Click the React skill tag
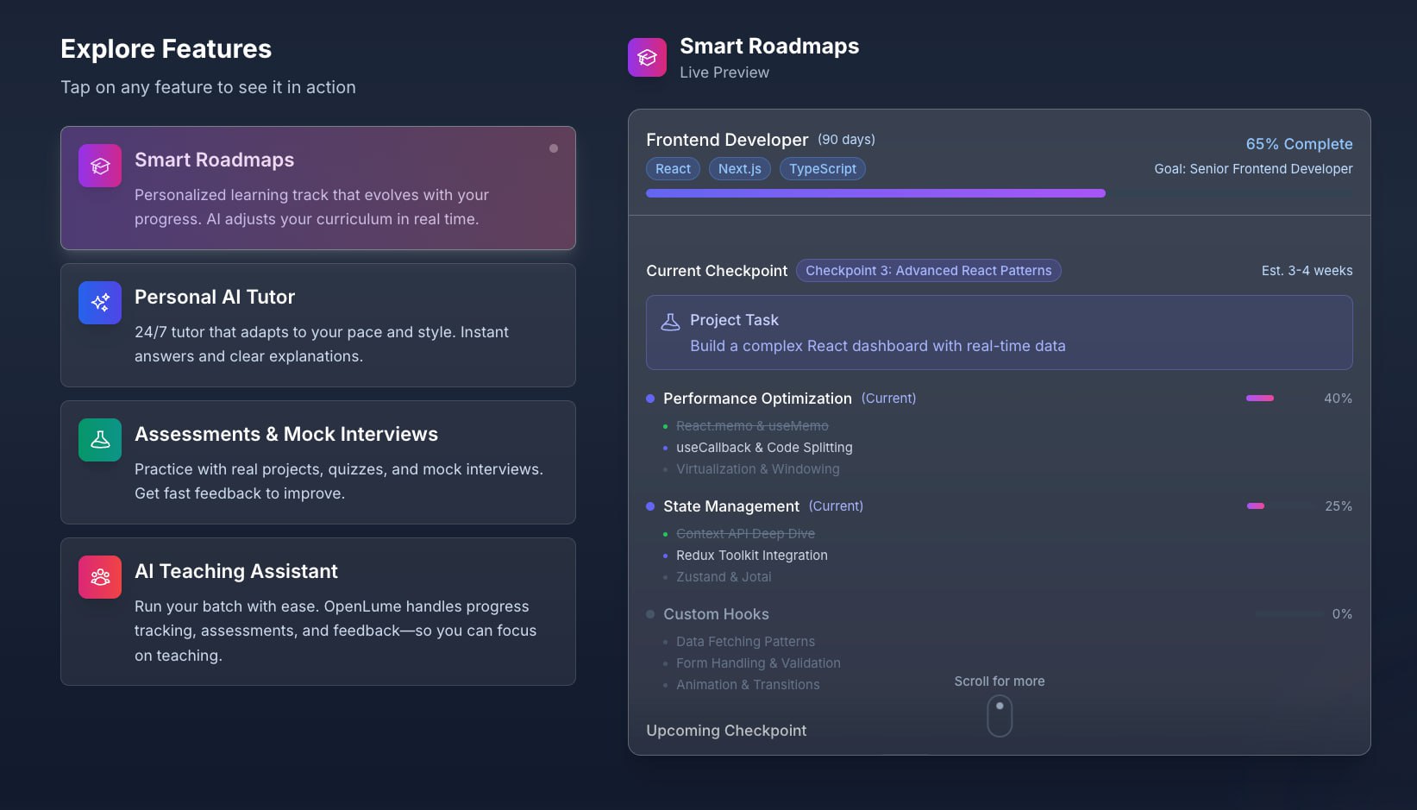Image resolution: width=1417 pixels, height=810 pixels. pos(673,169)
